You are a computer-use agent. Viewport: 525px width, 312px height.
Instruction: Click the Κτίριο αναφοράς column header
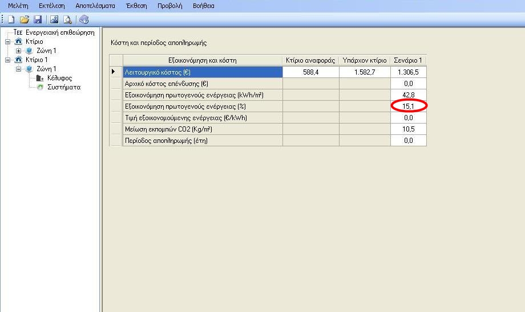(x=310, y=60)
